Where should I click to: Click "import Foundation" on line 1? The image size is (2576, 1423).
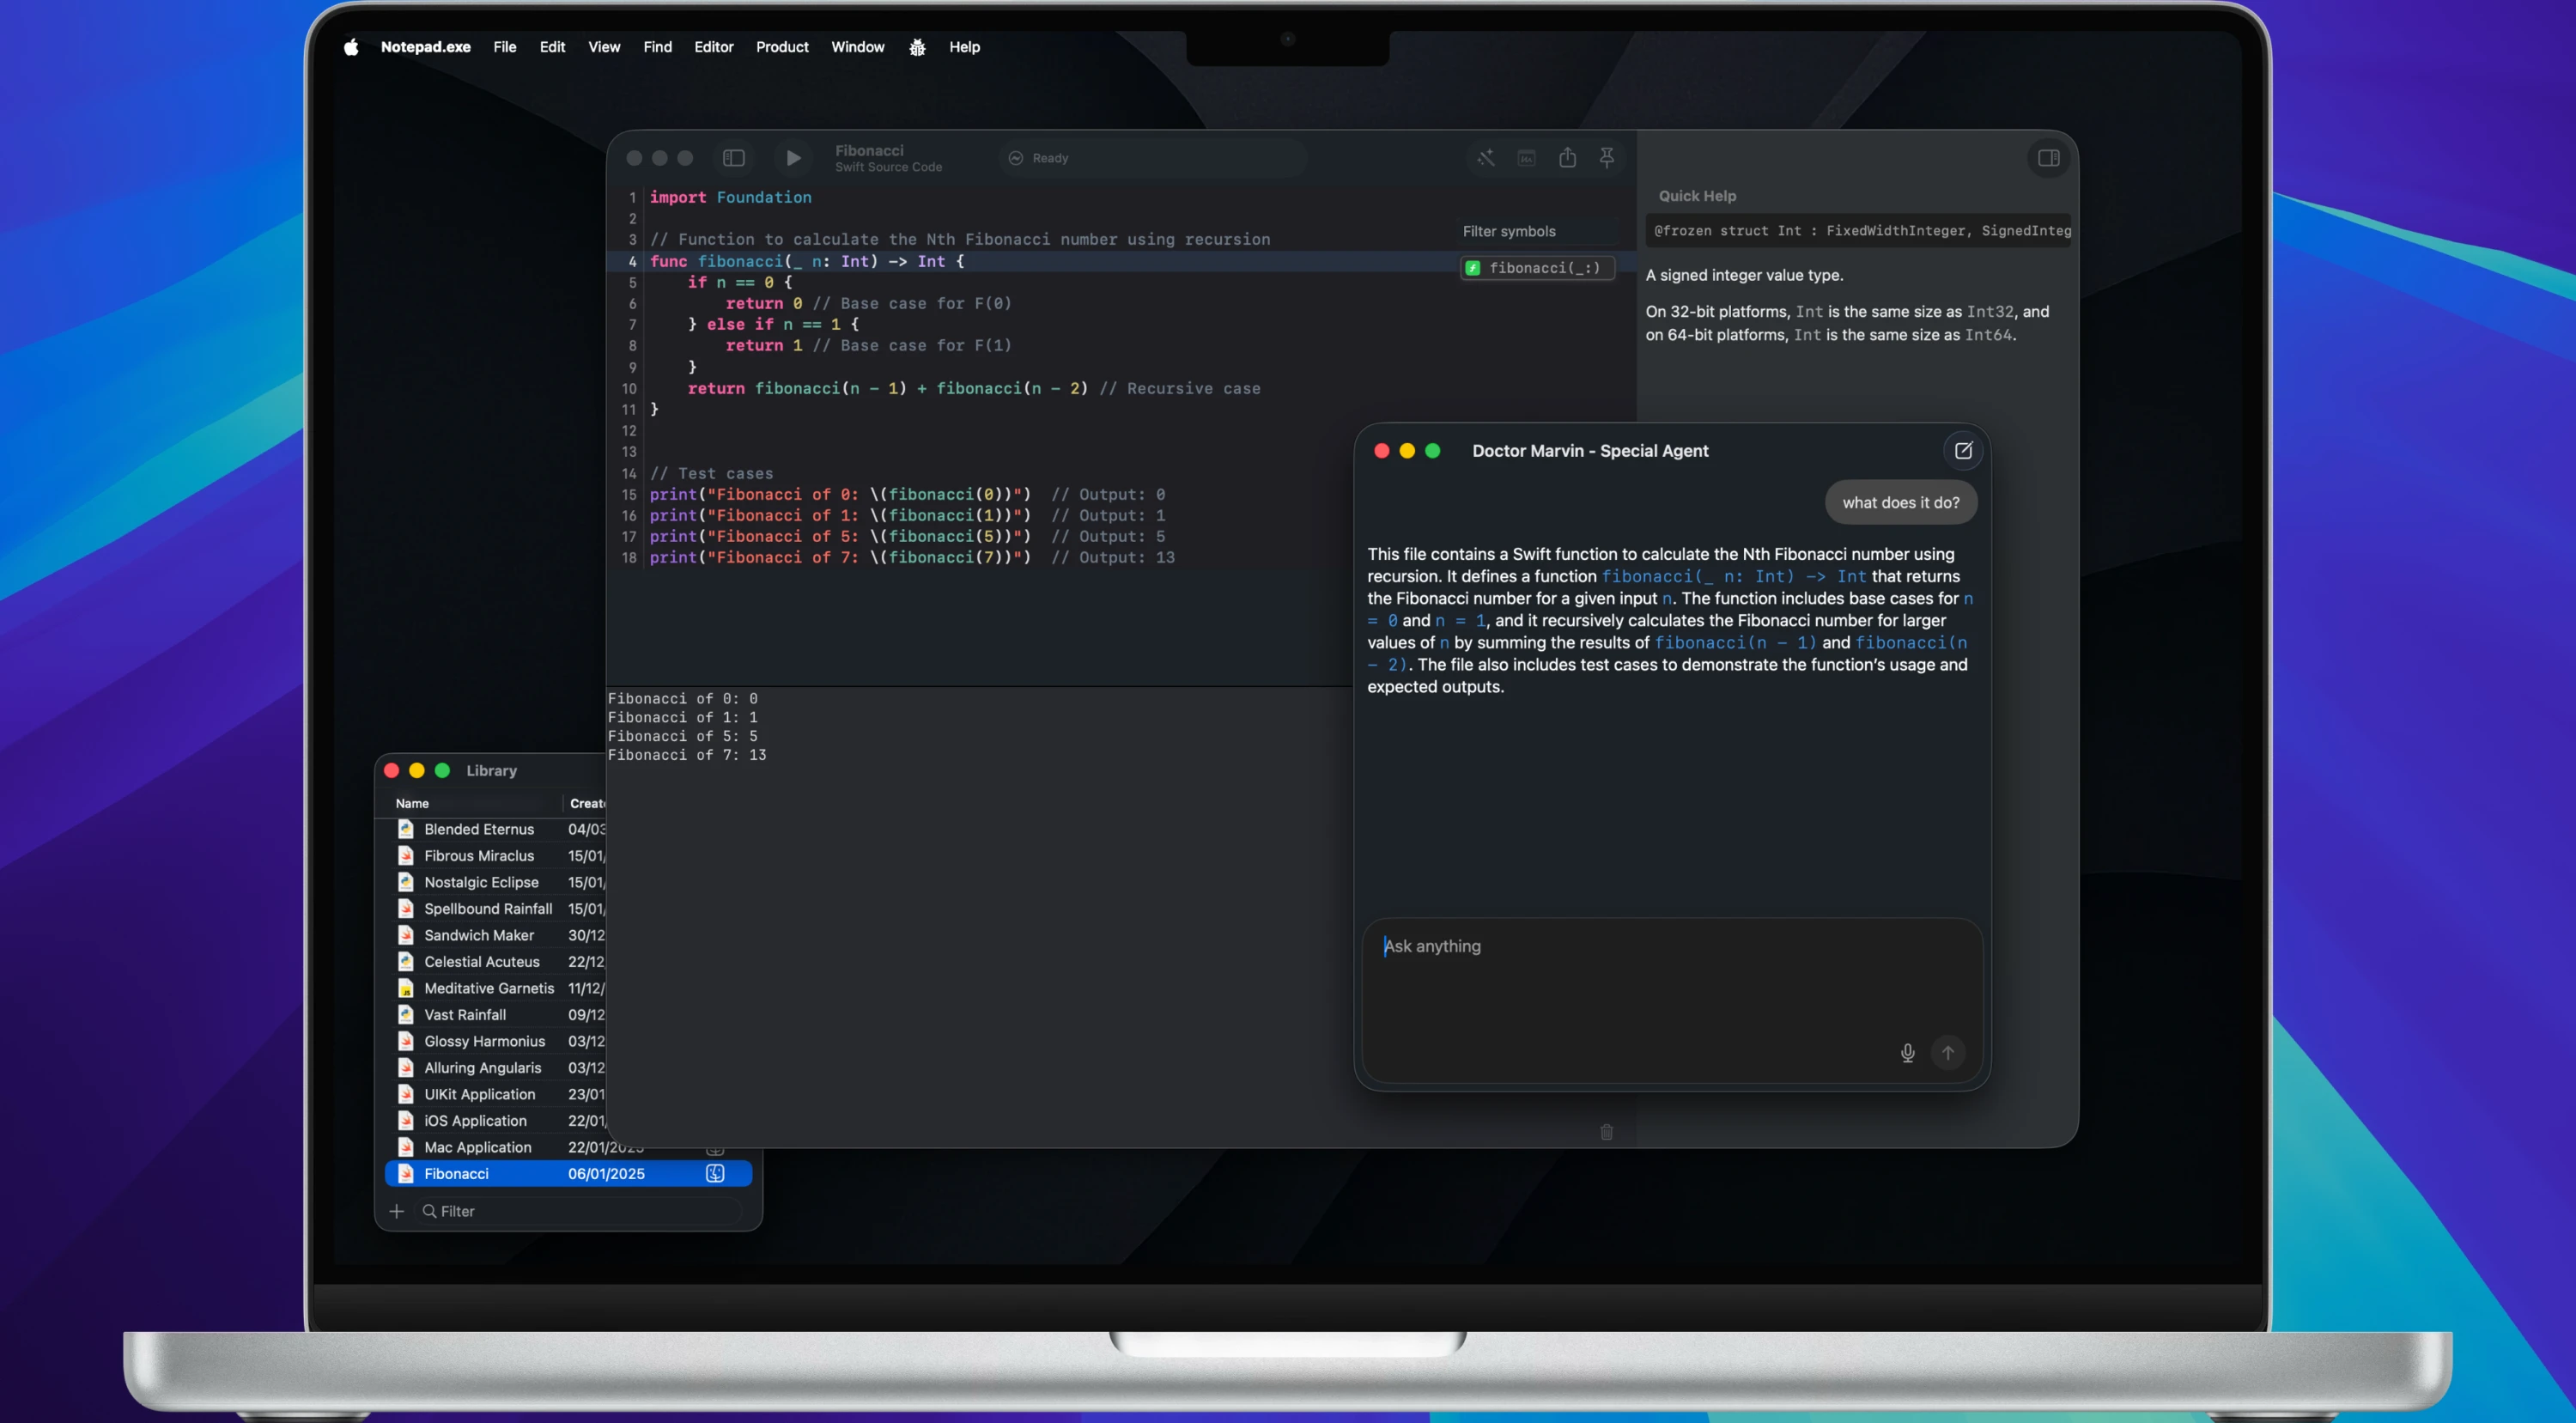(x=730, y=197)
